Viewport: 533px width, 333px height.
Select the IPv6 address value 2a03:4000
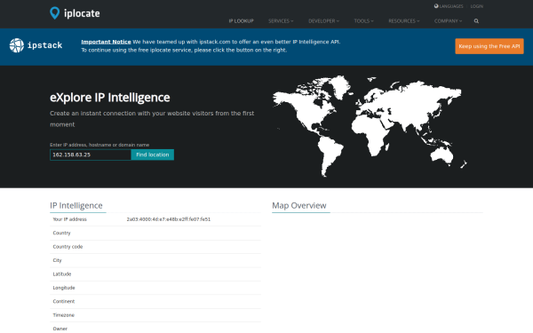tap(168, 219)
